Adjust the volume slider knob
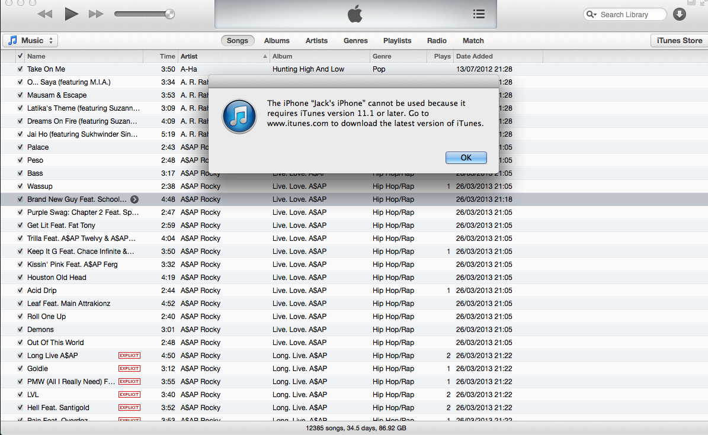 pyautogui.click(x=170, y=14)
